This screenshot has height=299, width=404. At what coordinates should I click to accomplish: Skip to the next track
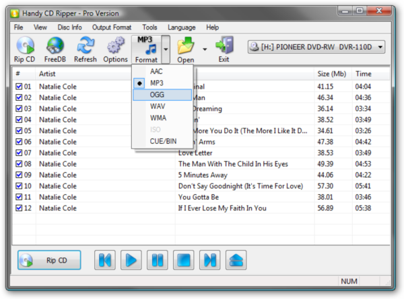click(210, 260)
